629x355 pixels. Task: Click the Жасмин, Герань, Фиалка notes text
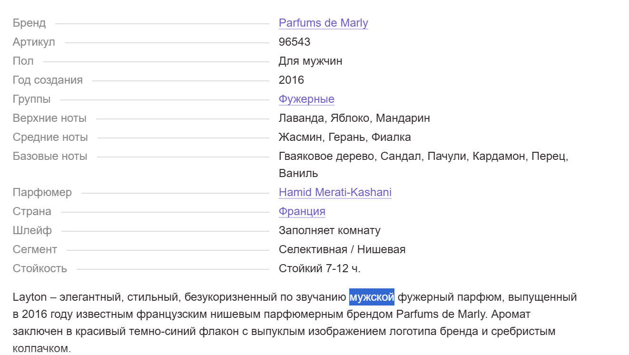(344, 137)
